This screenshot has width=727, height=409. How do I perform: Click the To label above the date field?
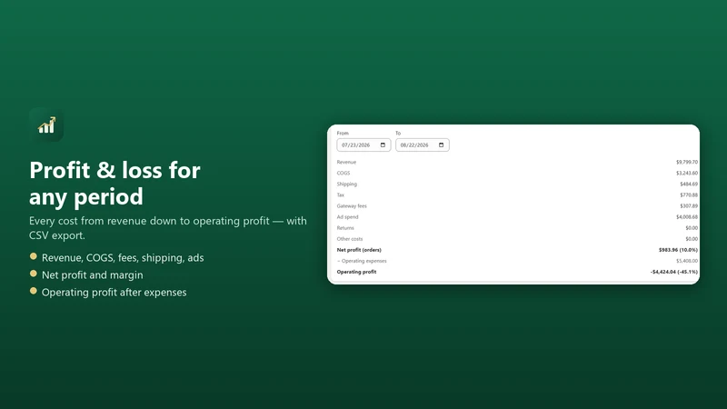(398, 133)
